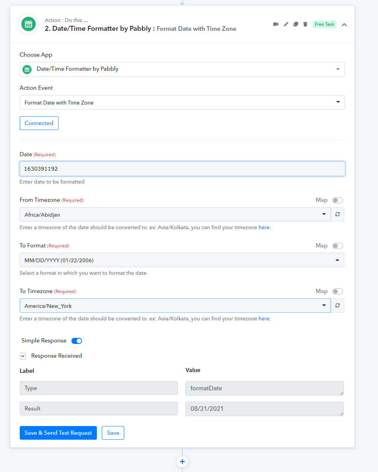
Task: Click the 'Enter date to be formatted' hint
Action: (x=52, y=182)
